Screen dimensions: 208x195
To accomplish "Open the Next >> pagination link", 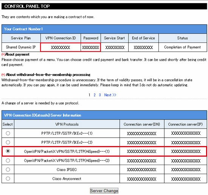I will tap(110, 95).
